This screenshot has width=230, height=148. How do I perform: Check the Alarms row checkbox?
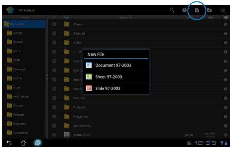coord(54,24)
